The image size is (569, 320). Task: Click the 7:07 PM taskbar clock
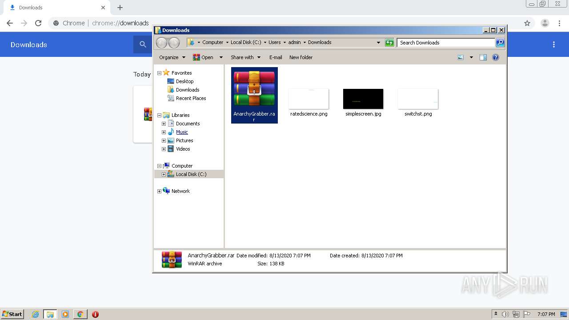(546, 314)
